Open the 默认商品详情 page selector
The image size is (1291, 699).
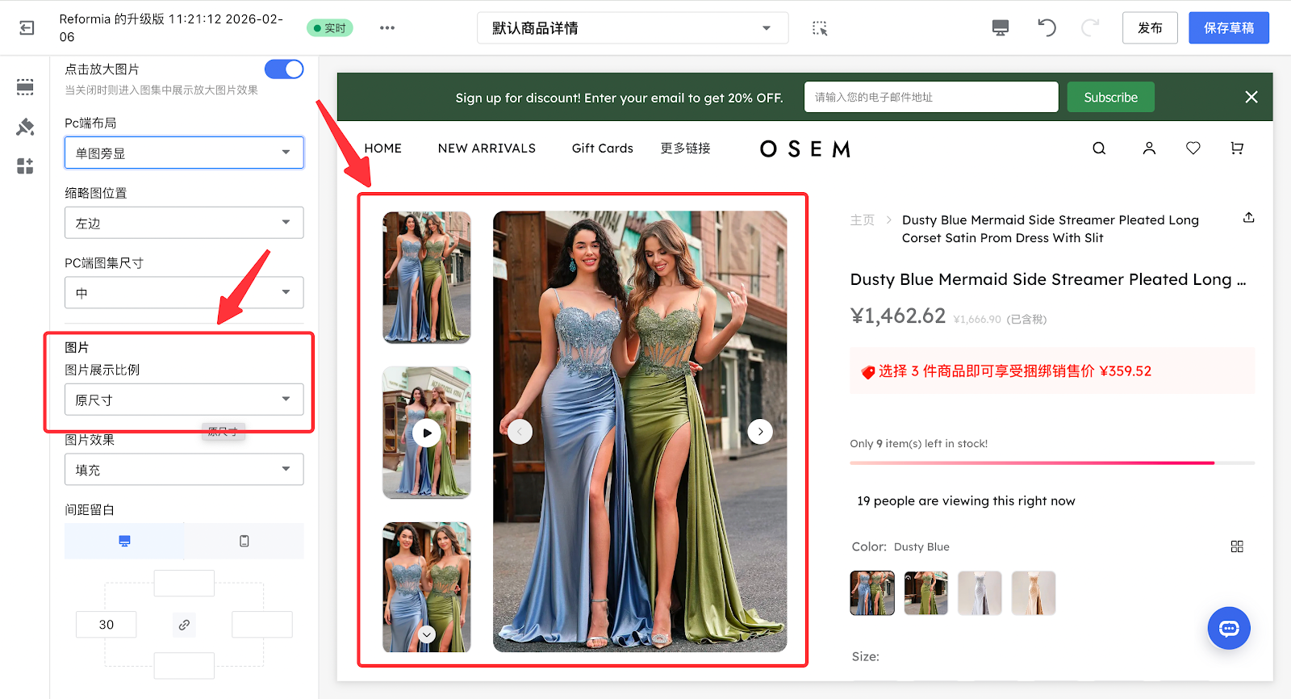click(x=632, y=28)
